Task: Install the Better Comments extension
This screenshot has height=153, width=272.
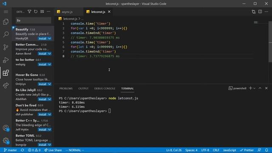Action: coord(42,54)
